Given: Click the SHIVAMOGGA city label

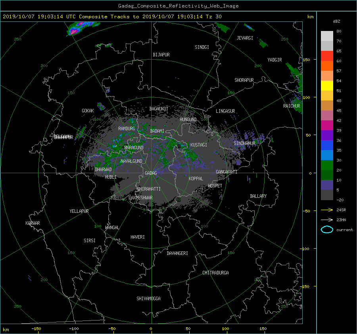Looking at the screenshot, I should [x=148, y=298].
